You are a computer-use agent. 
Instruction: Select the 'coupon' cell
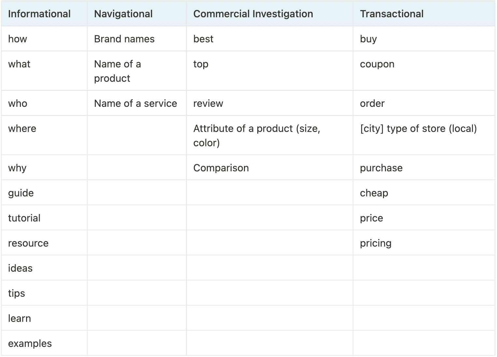tap(424, 71)
